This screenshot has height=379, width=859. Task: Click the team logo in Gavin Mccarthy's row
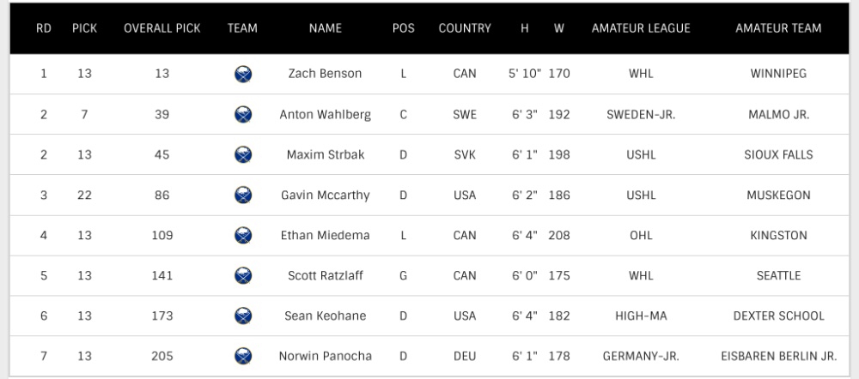point(243,196)
